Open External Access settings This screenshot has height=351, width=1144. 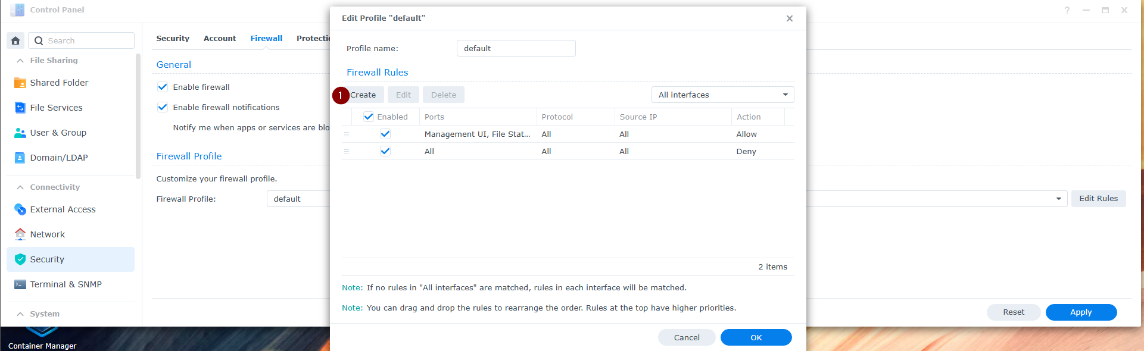pos(63,209)
